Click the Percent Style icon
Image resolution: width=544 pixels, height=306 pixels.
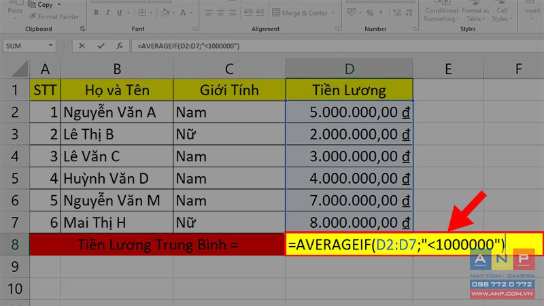point(370,13)
